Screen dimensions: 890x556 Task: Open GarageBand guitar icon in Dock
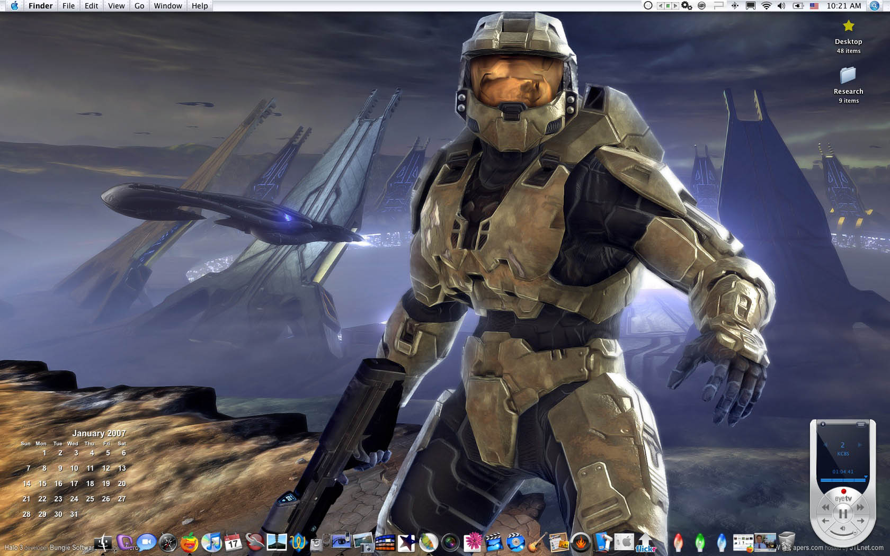pos(537,543)
